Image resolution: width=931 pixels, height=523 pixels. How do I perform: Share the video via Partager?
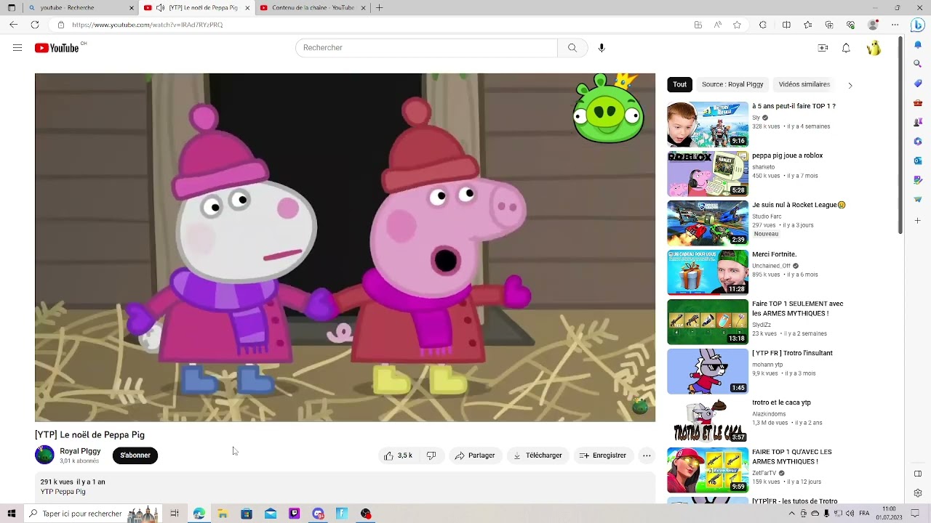475,455
